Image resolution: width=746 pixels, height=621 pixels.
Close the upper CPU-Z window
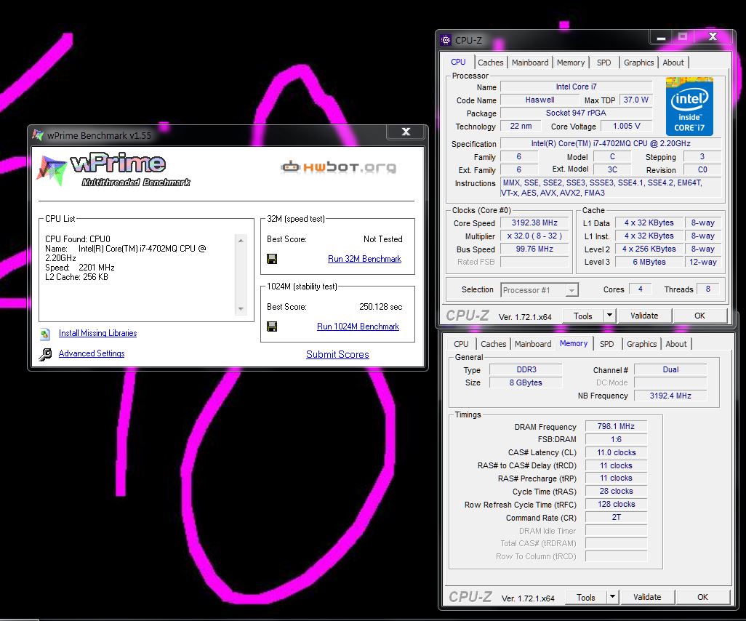(x=713, y=36)
